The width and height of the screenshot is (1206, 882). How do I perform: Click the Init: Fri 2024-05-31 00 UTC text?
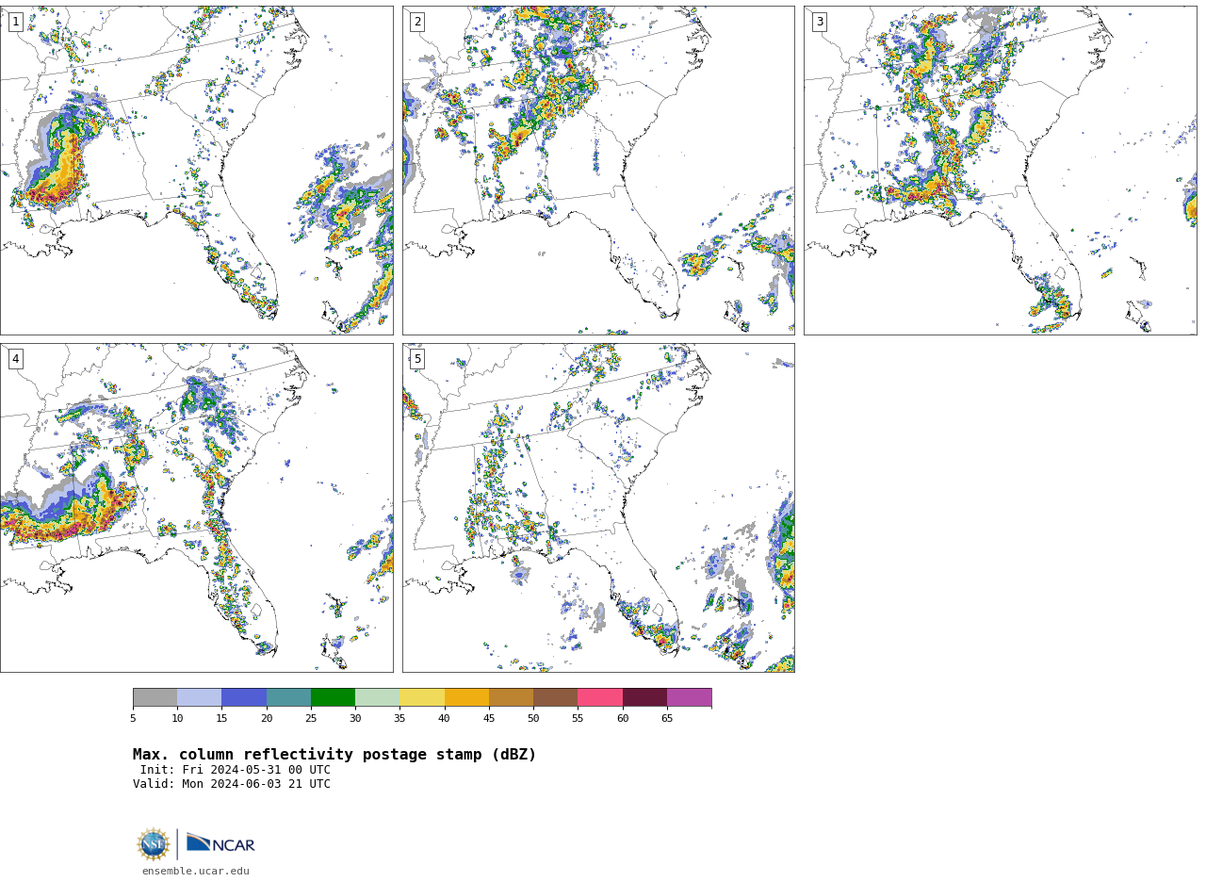[236, 770]
